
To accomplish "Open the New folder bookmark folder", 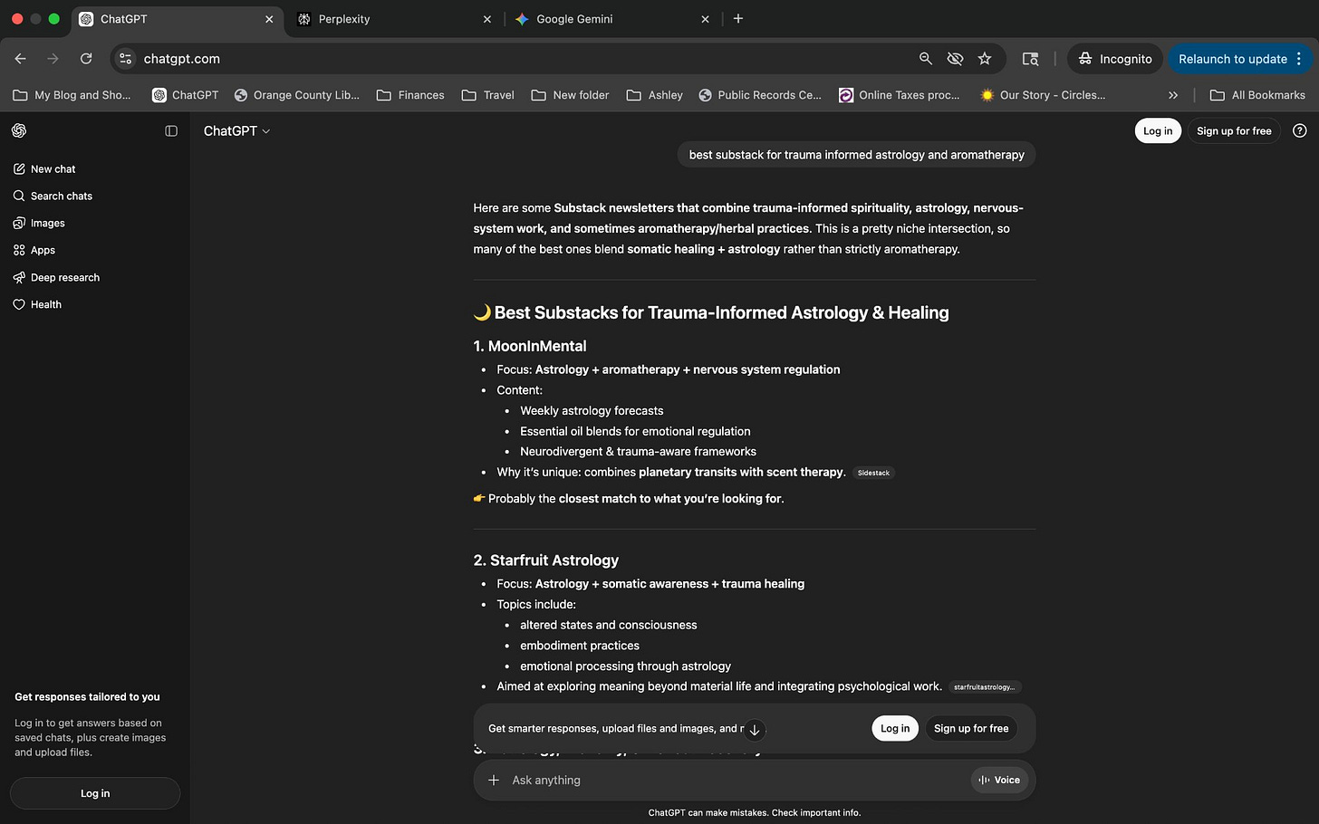I will pos(570,95).
